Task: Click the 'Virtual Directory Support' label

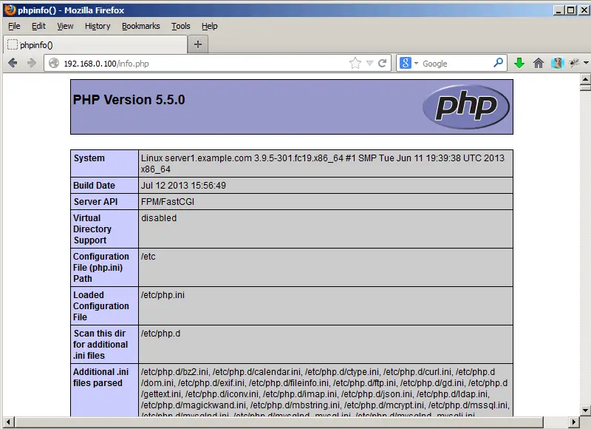Action: click(92, 229)
